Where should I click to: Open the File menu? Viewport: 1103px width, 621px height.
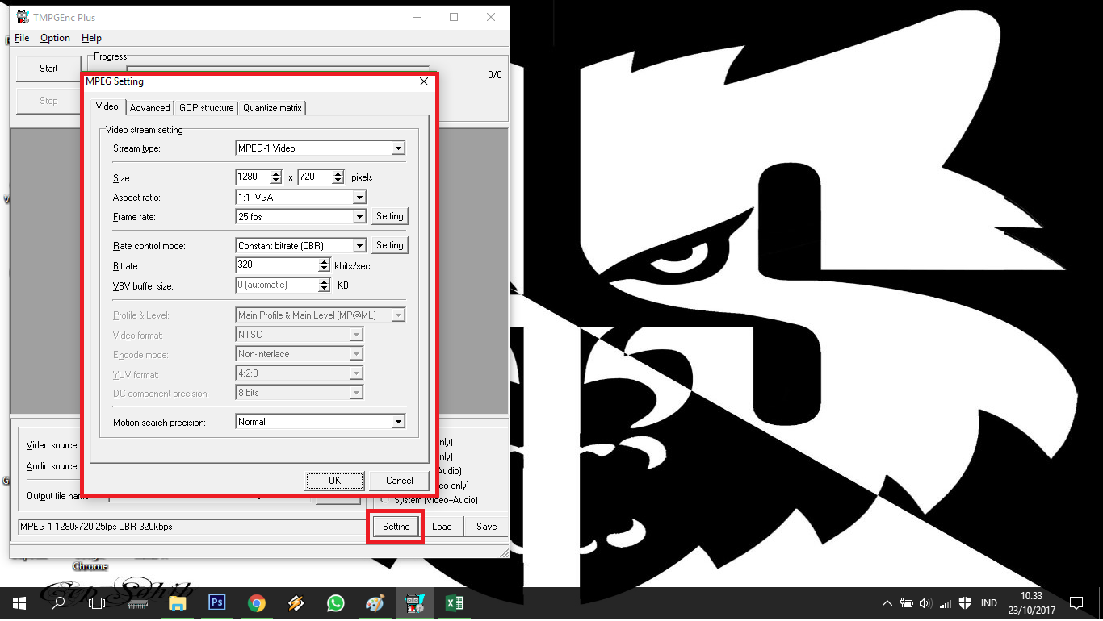[x=22, y=38]
